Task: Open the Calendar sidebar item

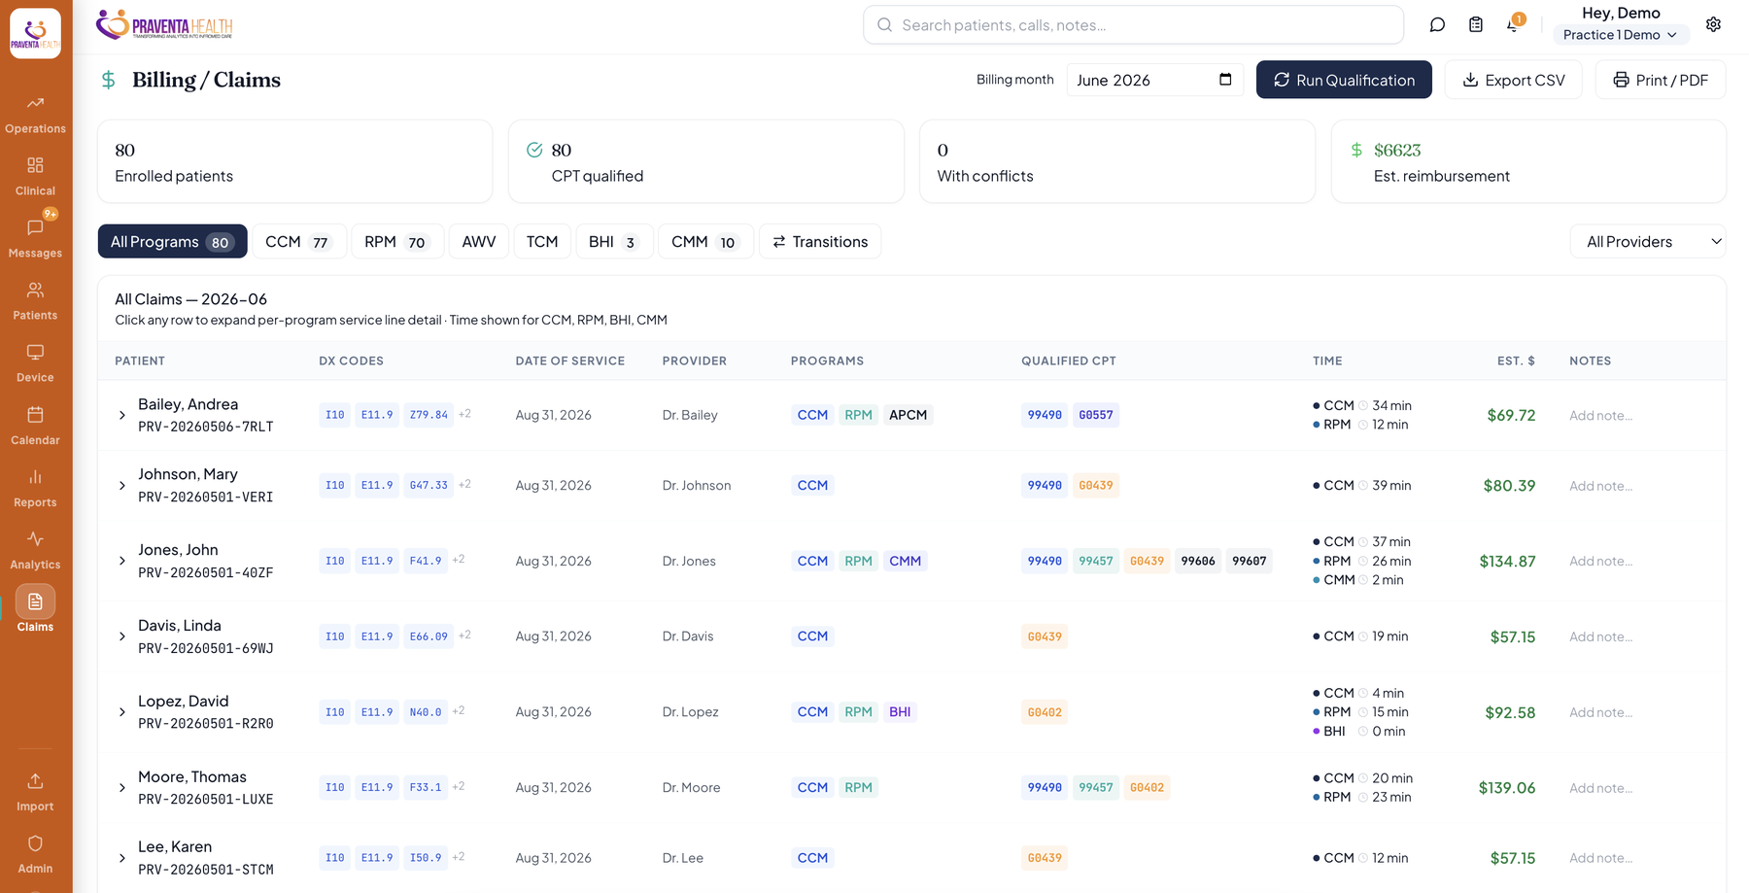Action: coord(35,426)
